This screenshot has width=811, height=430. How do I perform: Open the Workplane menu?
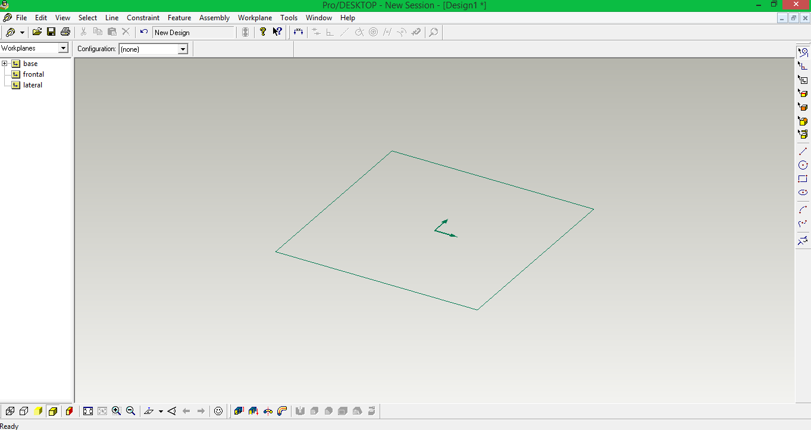coord(255,18)
